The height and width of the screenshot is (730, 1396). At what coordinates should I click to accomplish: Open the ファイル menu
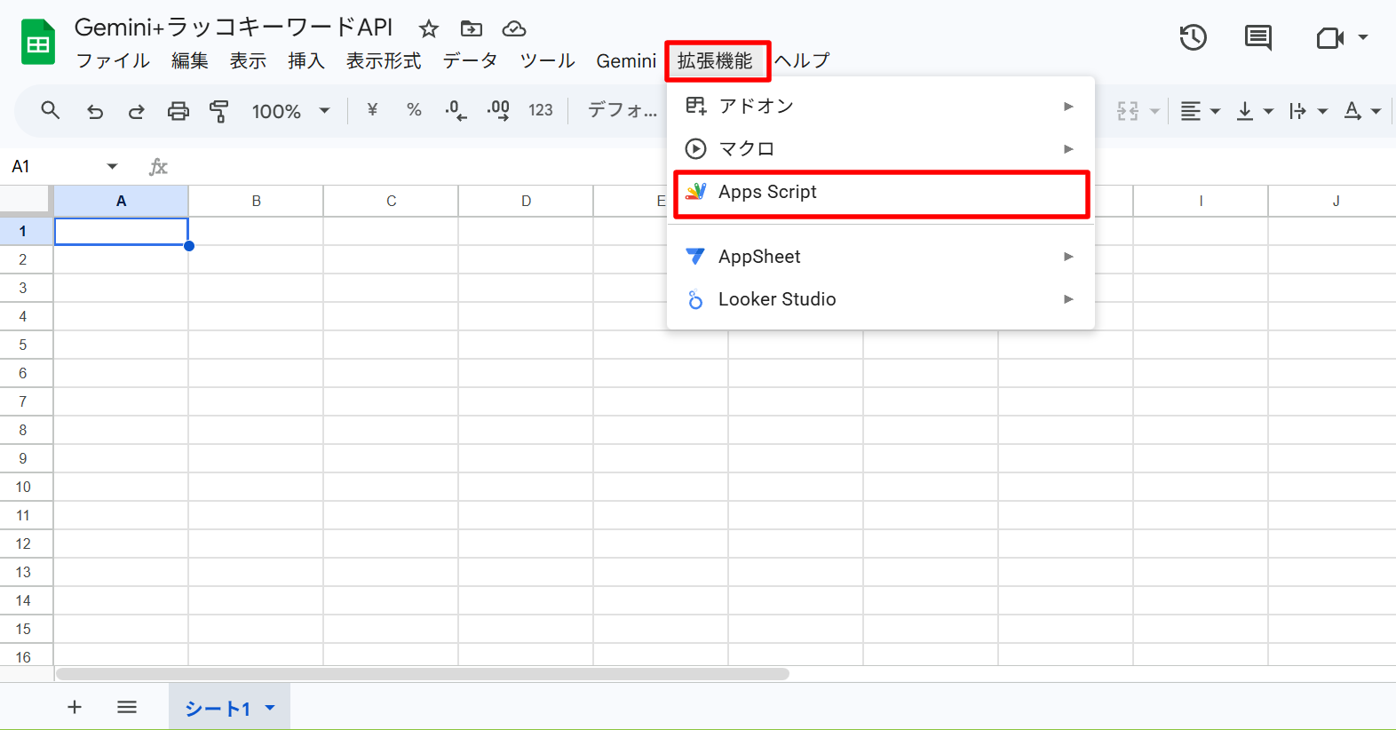pyautogui.click(x=113, y=60)
